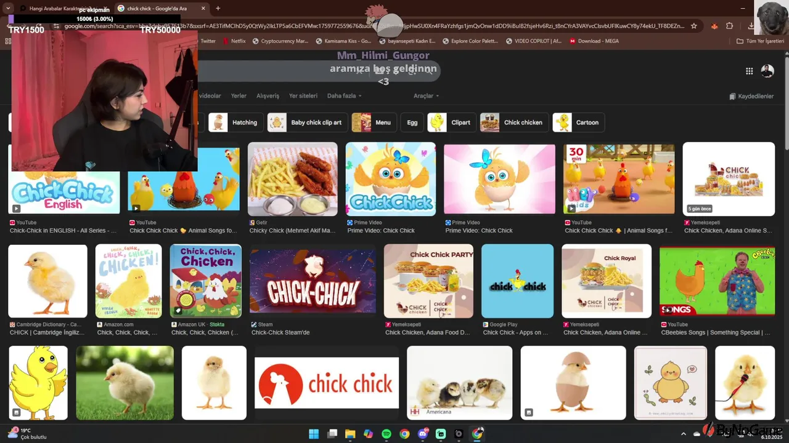The width and height of the screenshot is (789, 443).
Task: Open the chick with microphone image
Action: tap(745, 383)
